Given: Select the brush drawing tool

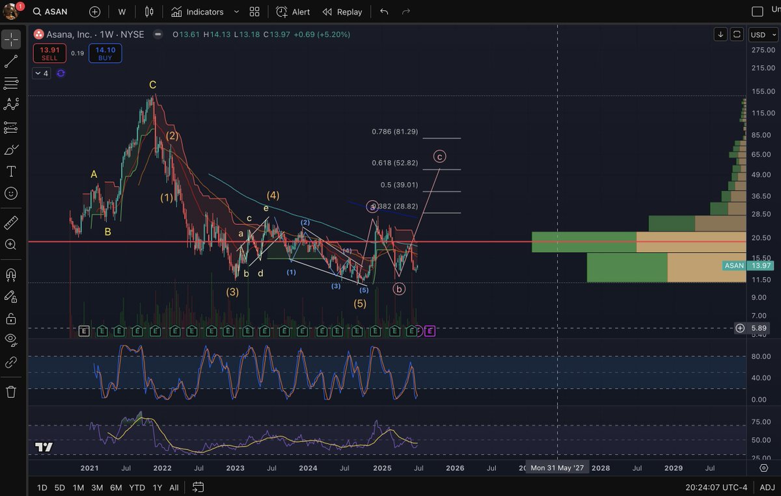Looking at the screenshot, I should tap(11, 150).
